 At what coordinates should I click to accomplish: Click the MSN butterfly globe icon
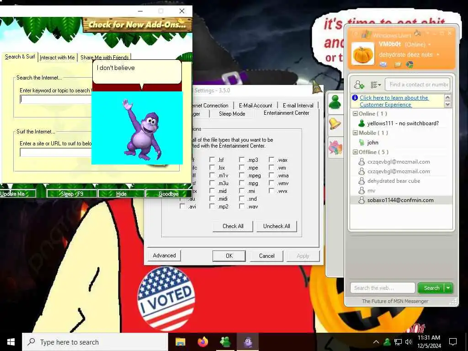coord(410,64)
